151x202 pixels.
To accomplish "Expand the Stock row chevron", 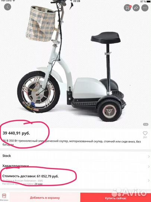I will [149, 156].
